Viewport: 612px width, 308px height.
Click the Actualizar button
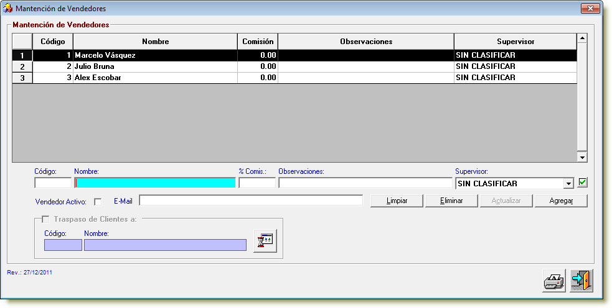[x=506, y=201]
